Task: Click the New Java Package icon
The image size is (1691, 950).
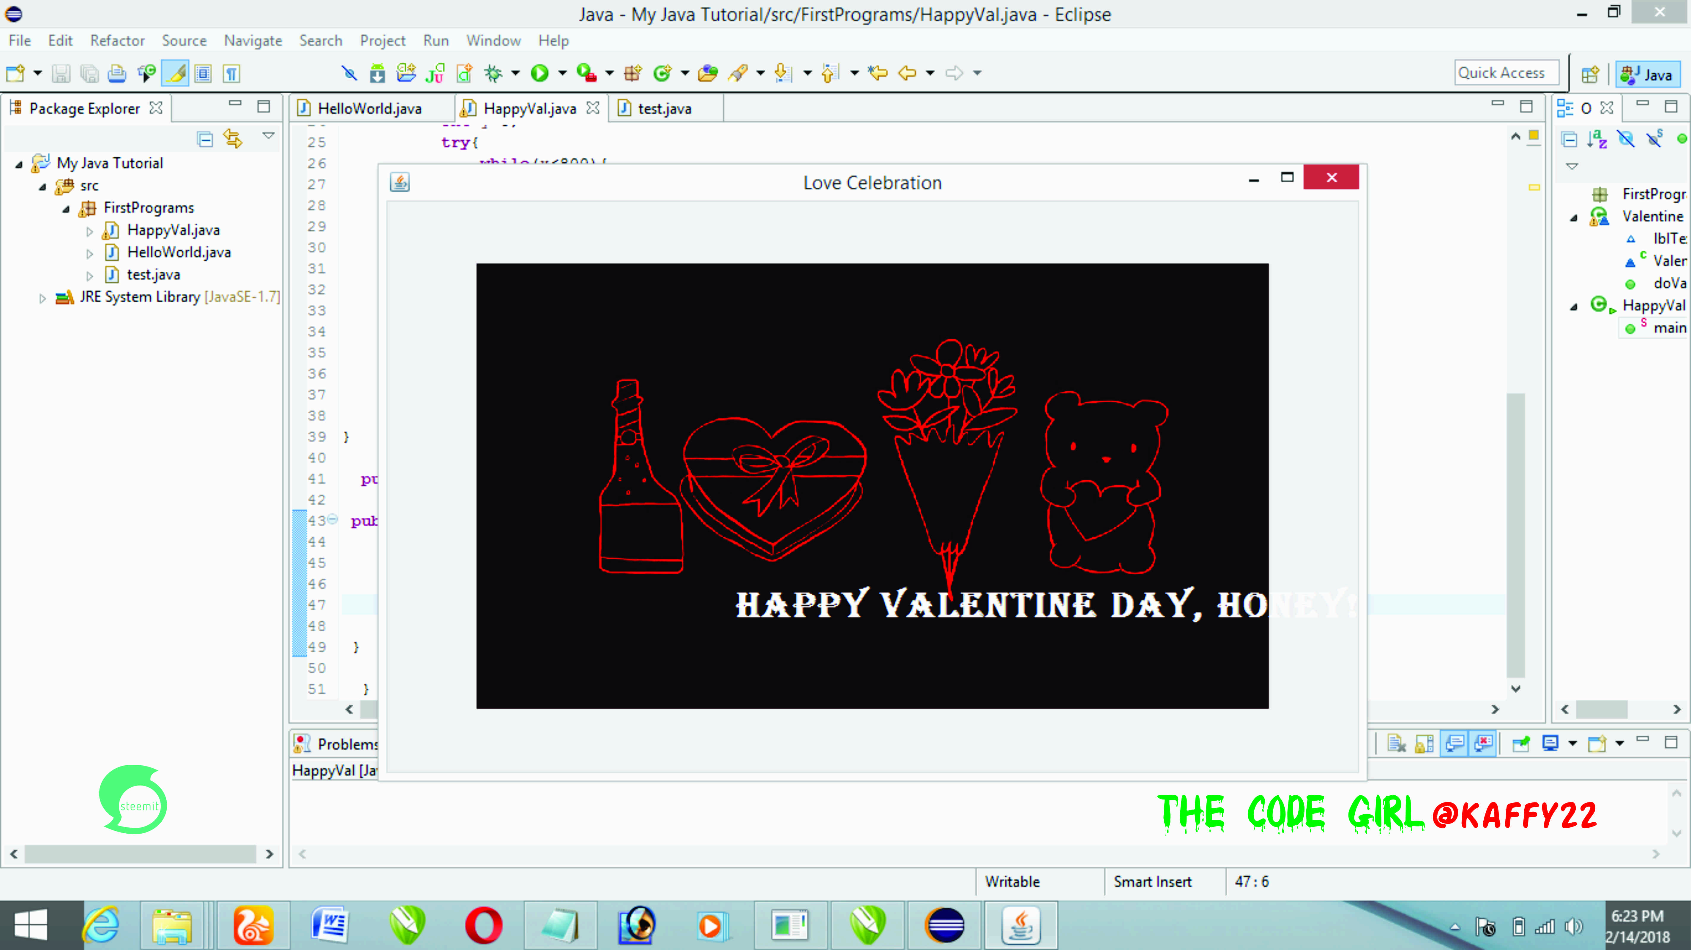Action: (x=633, y=73)
